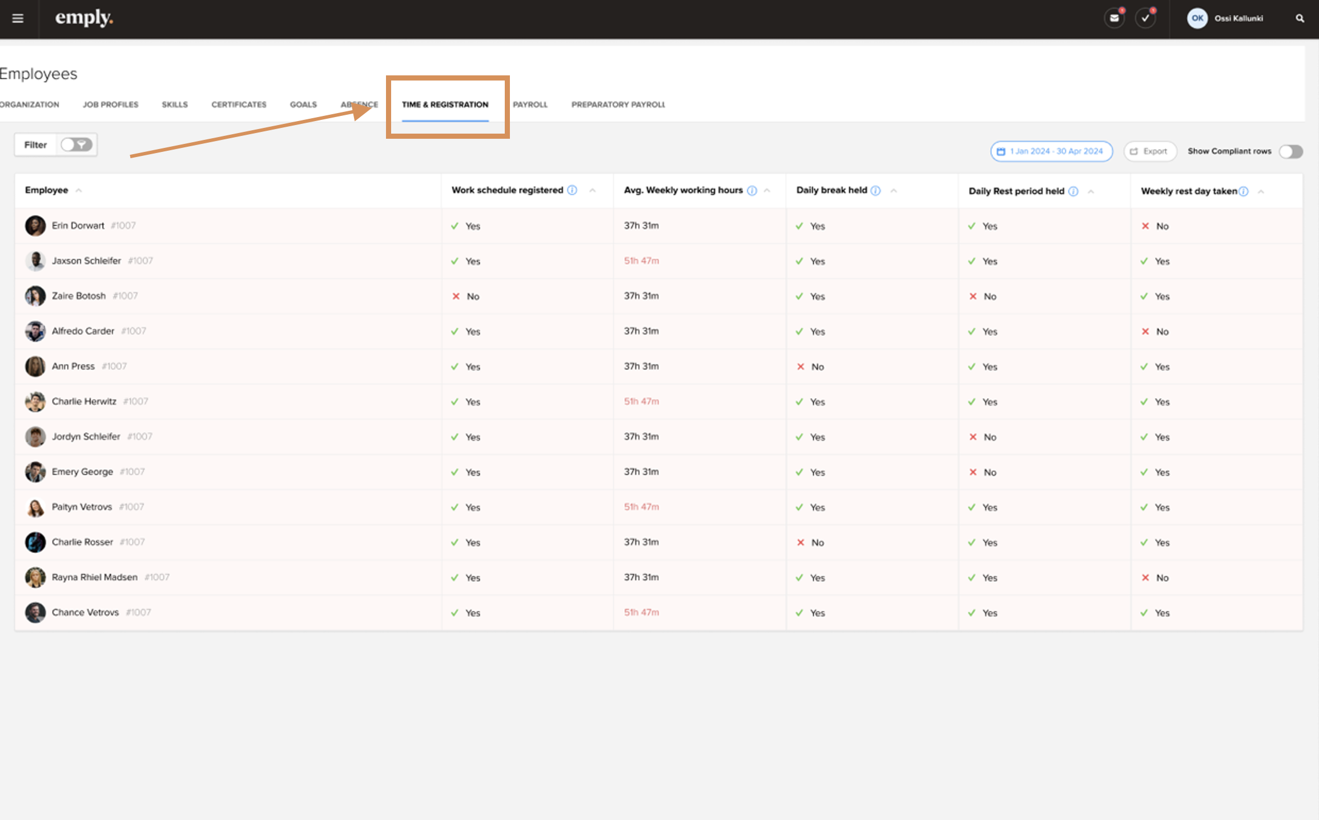Click the Export button
The width and height of the screenshot is (1319, 820).
point(1149,151)
